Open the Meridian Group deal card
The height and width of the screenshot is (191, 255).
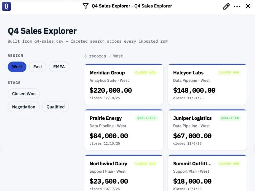pyautogui.click(x=124, y=85)
